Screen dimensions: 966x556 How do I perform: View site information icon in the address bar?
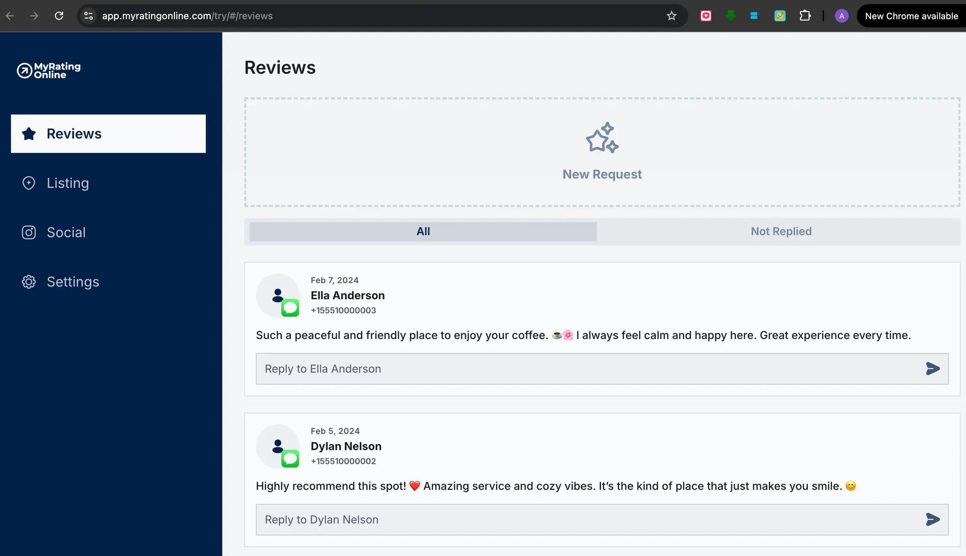(88, 16)
